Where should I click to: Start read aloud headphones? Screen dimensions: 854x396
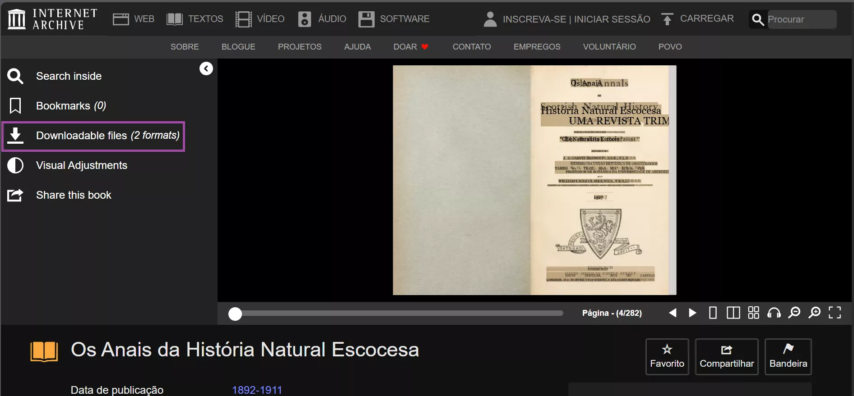[774, 313]
